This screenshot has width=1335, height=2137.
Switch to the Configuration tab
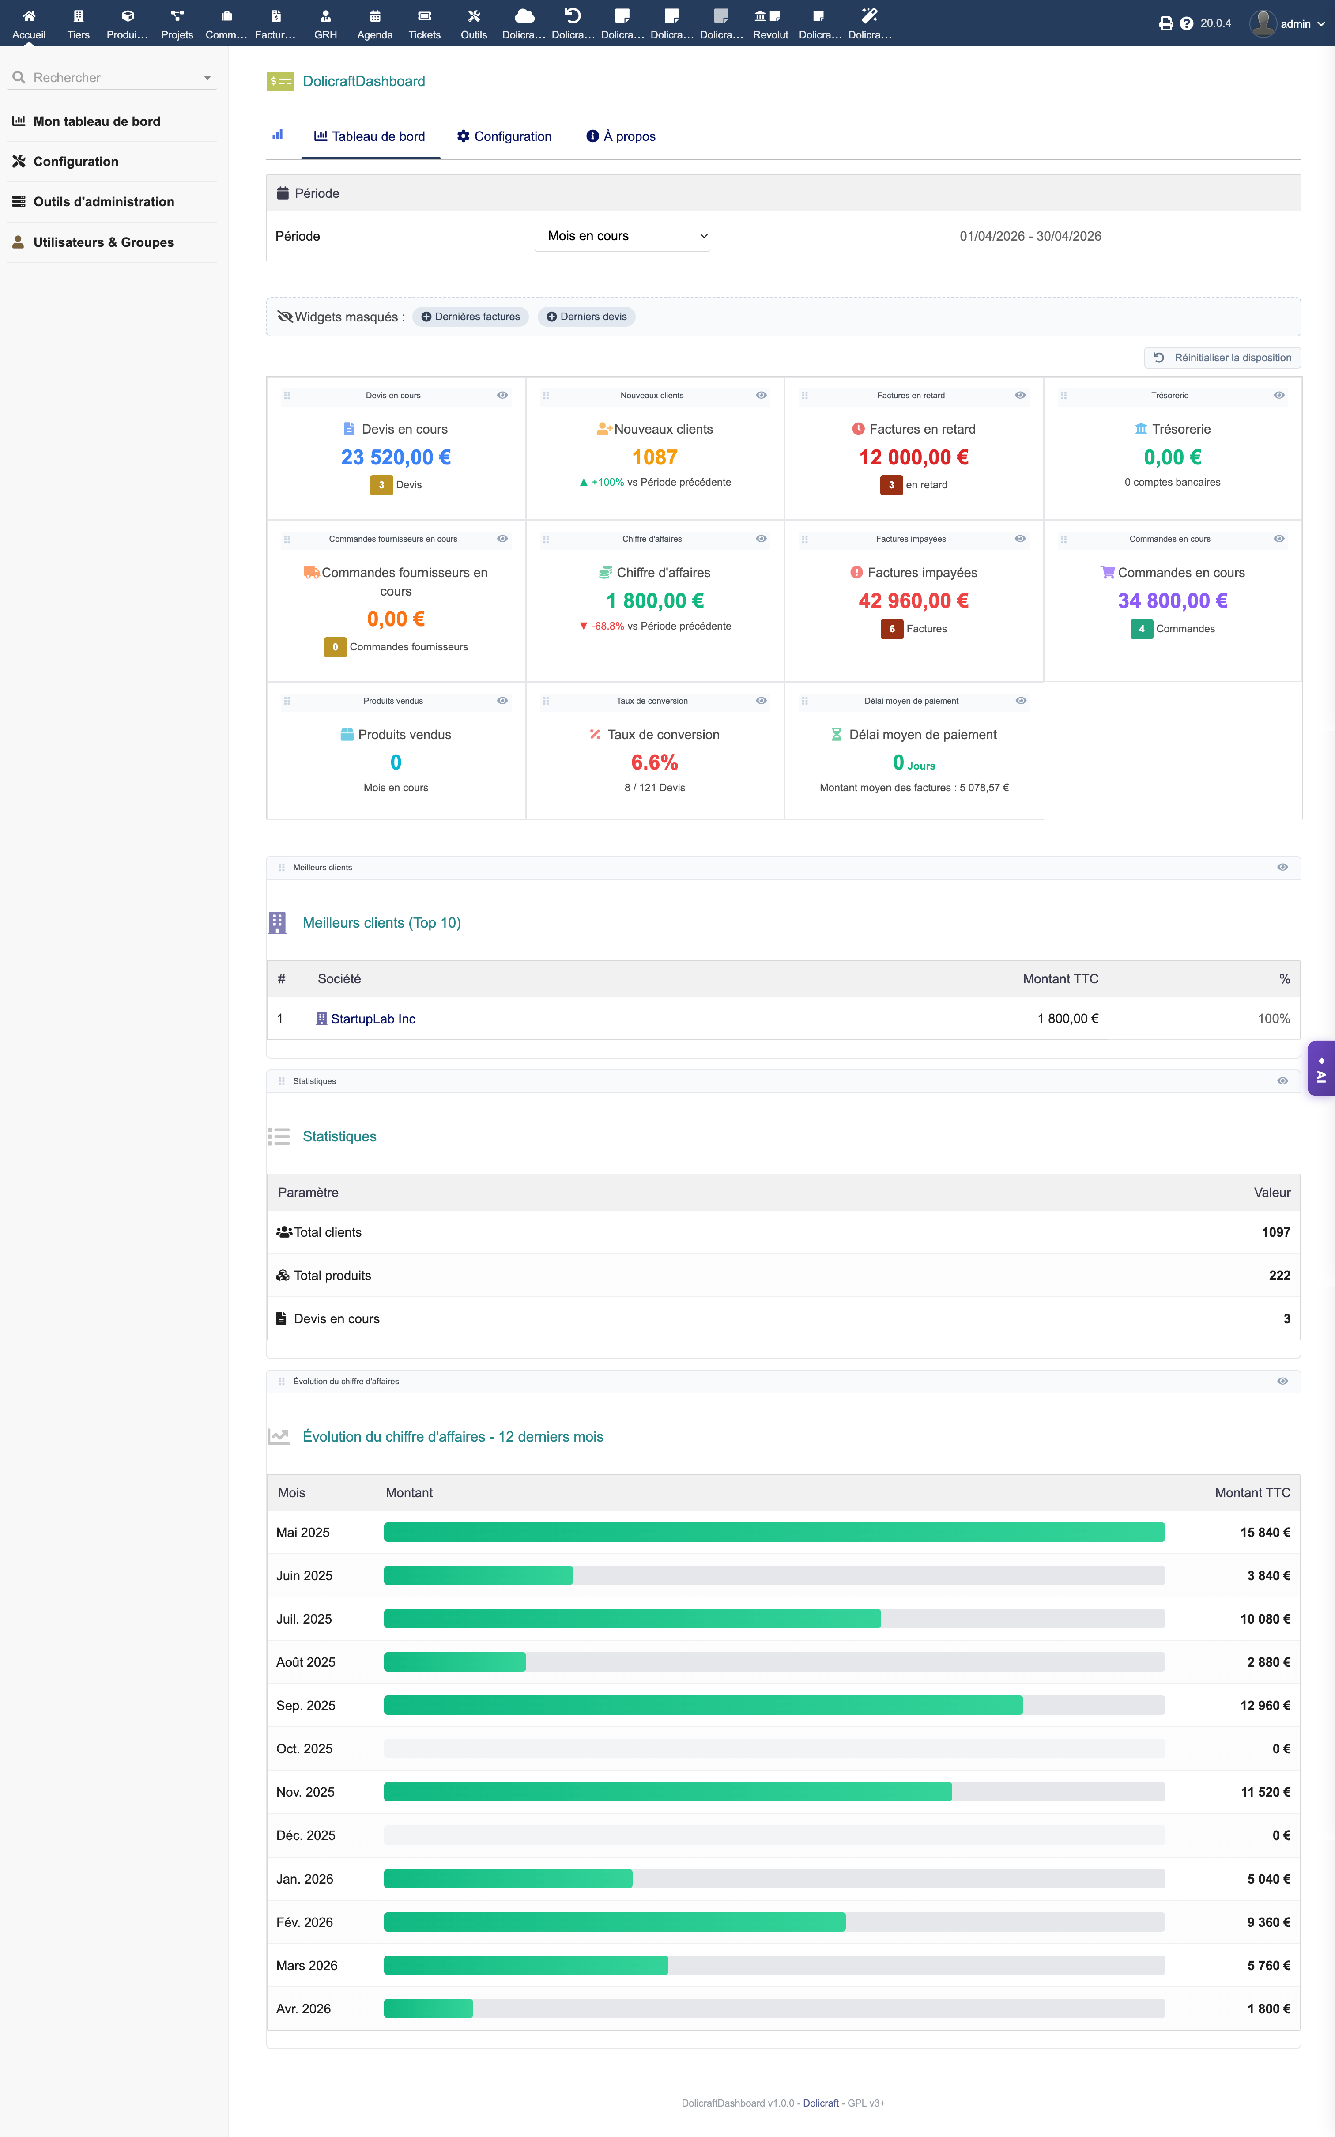[504, 136]
